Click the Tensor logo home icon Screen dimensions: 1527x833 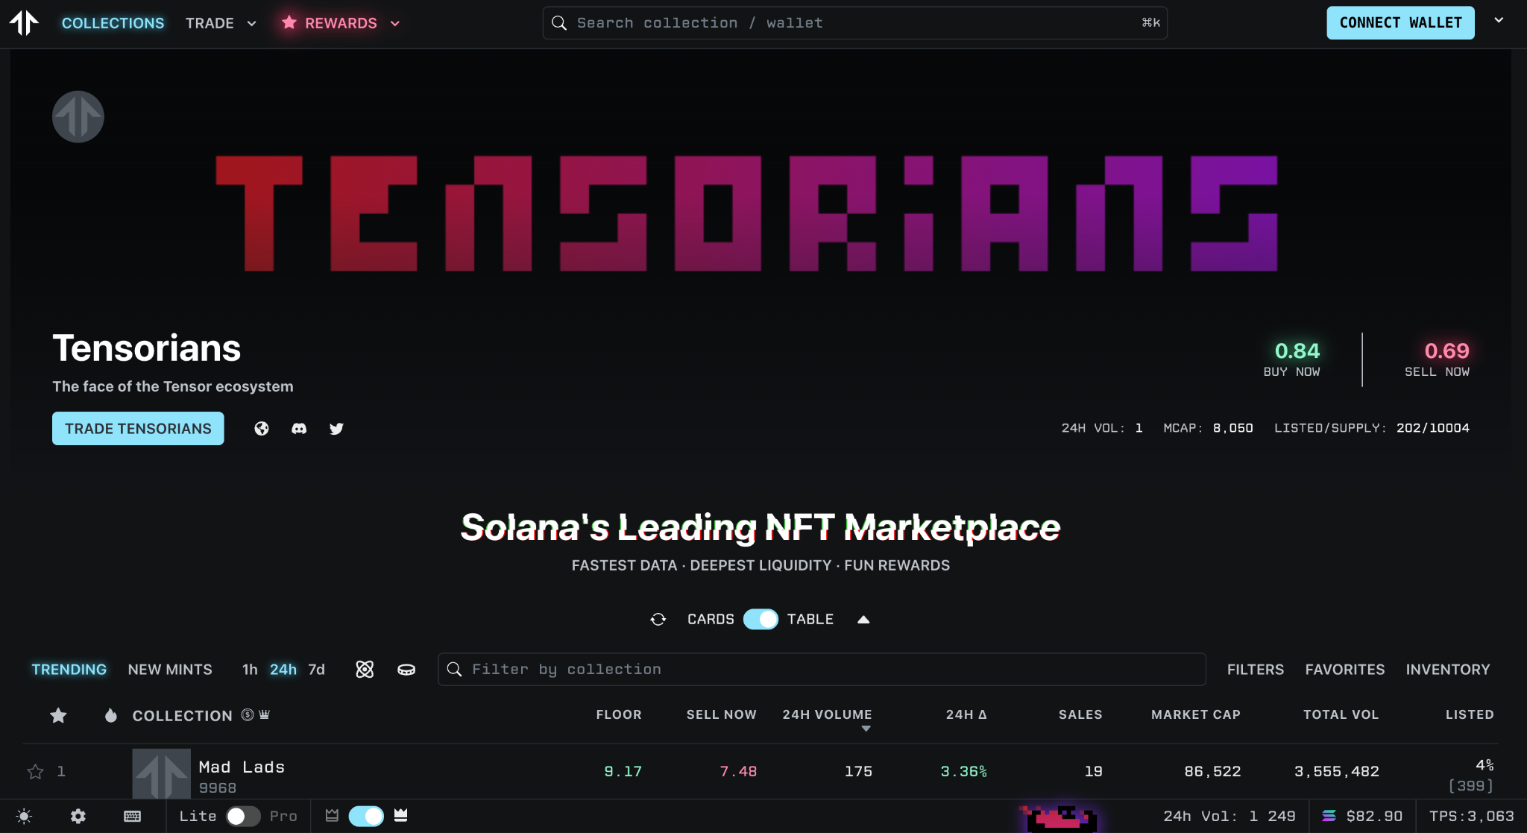(x=24, y=23)
